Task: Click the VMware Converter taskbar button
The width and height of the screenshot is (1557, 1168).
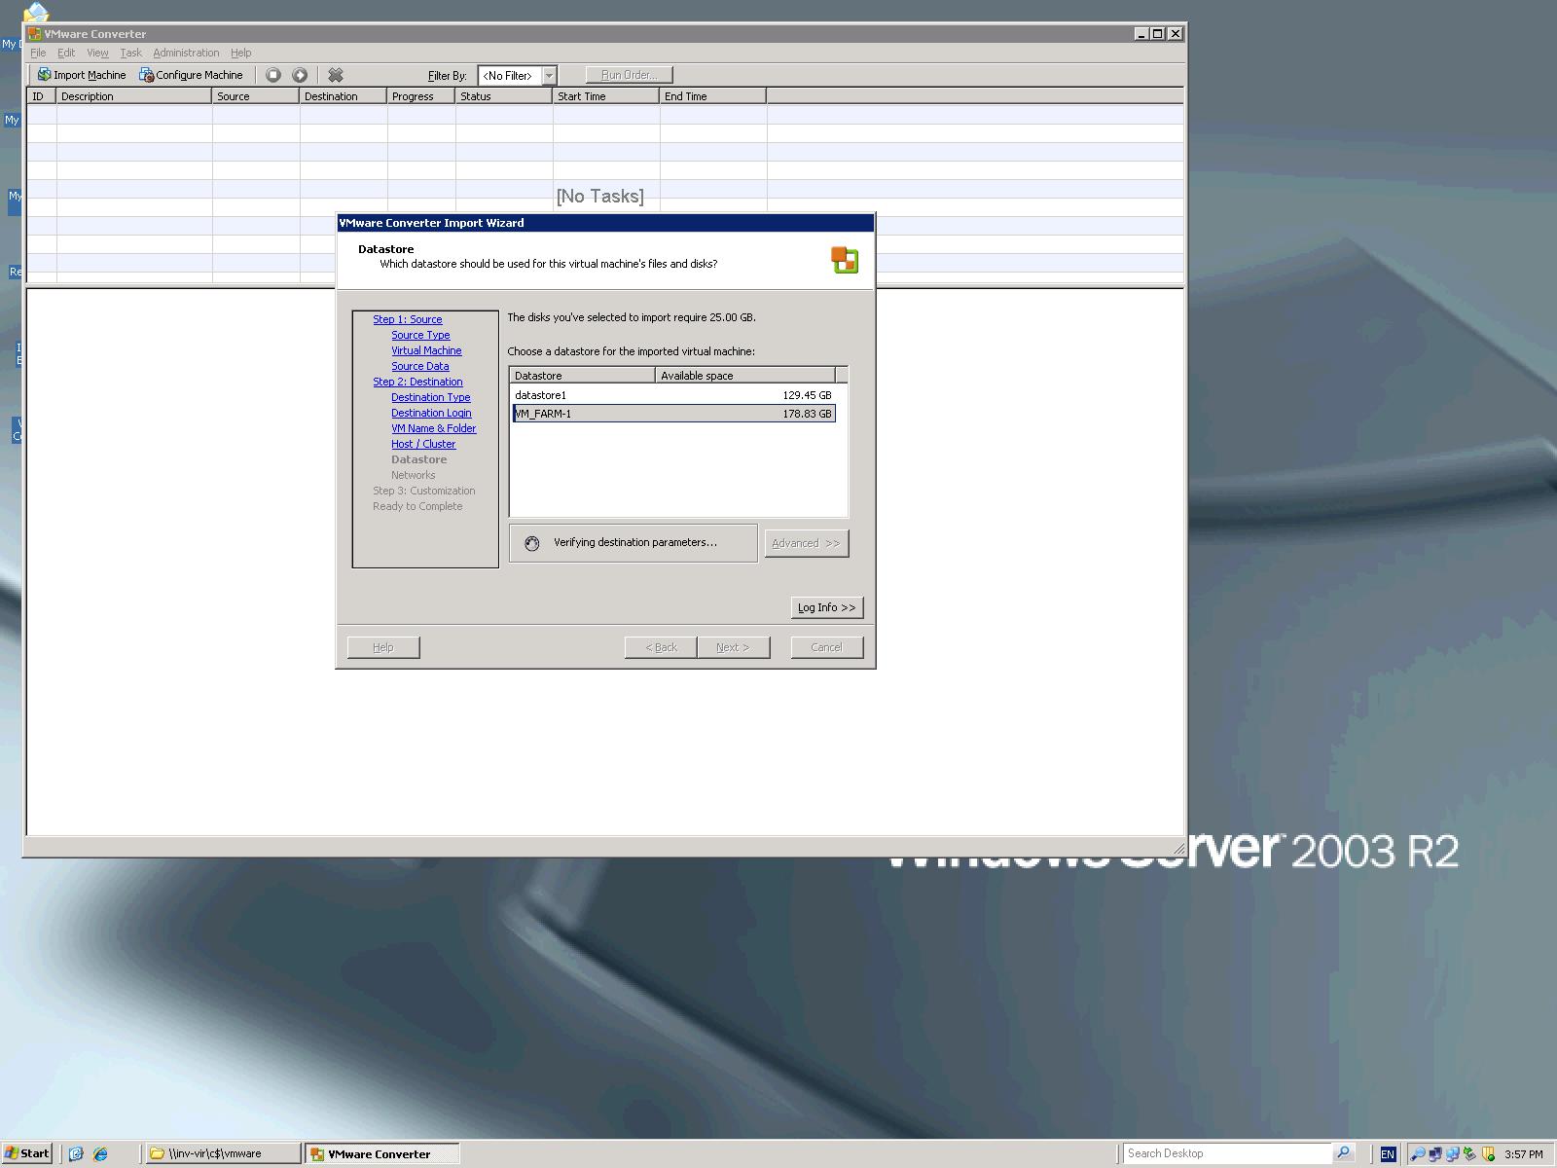Action: click(381, 1153)
